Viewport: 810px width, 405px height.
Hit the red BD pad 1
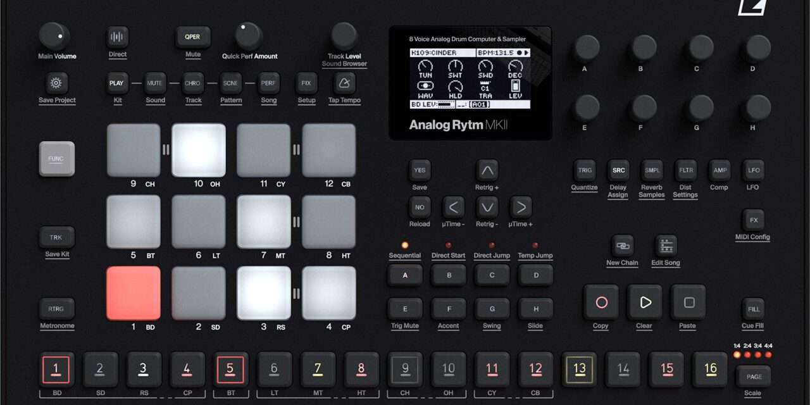point(134,293)
